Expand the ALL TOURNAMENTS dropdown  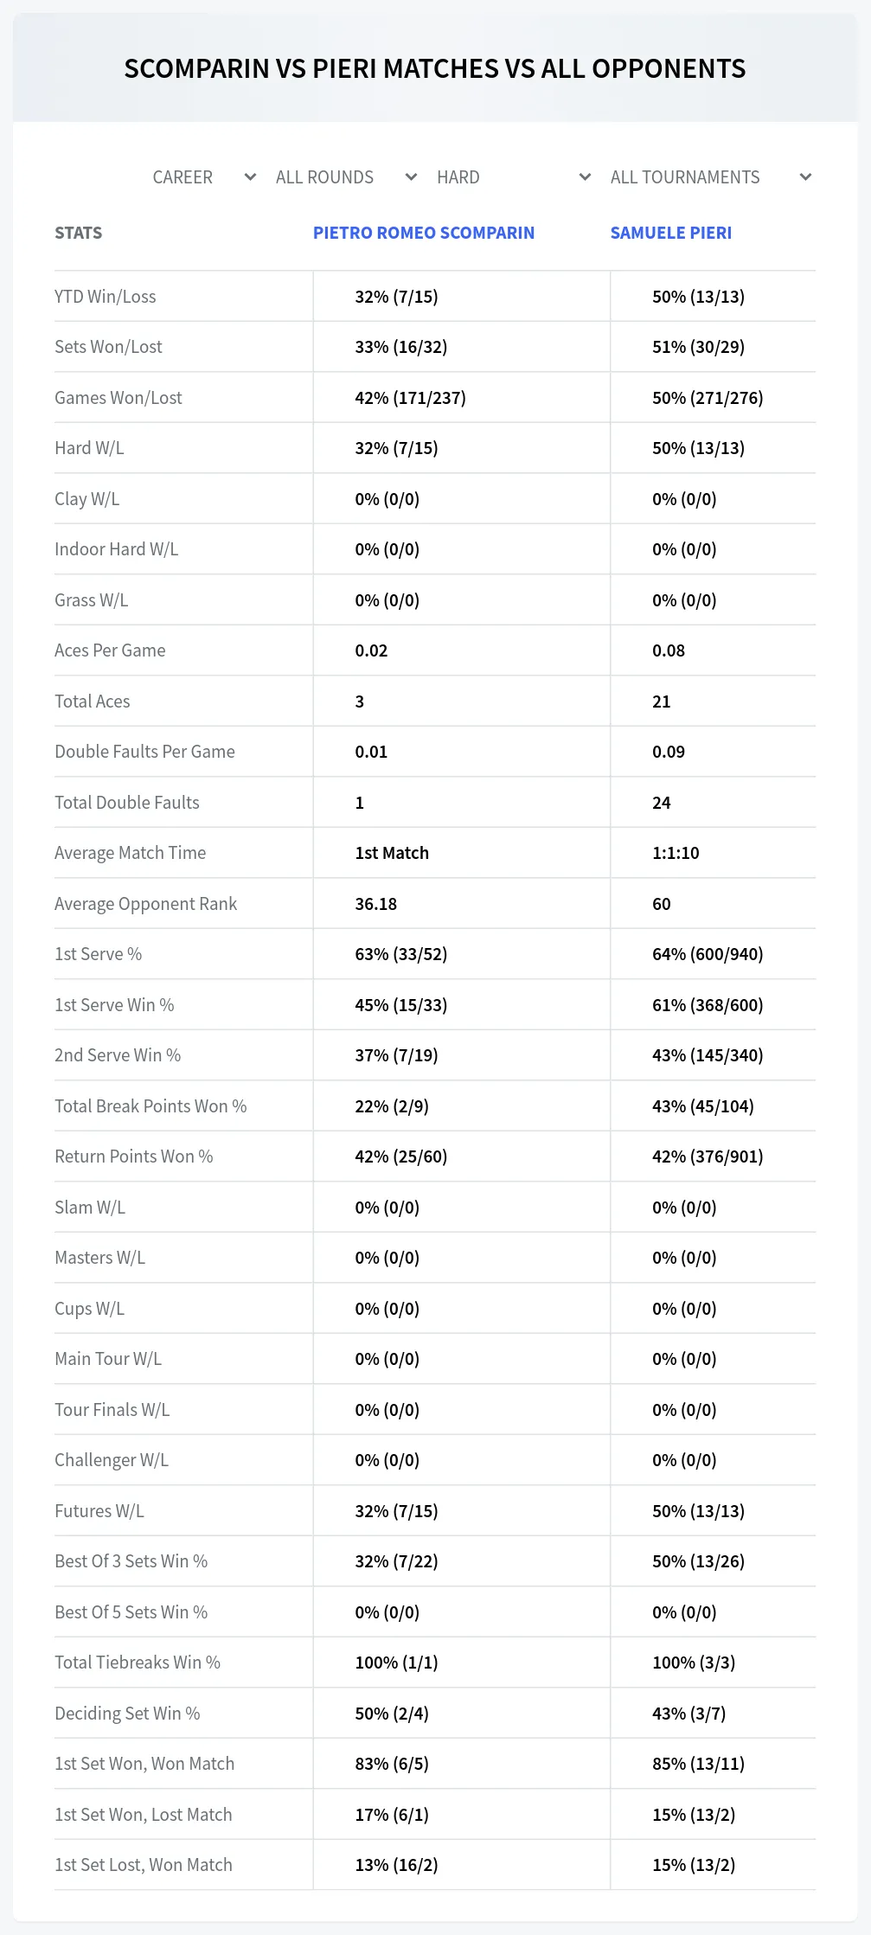pos(711,177)
